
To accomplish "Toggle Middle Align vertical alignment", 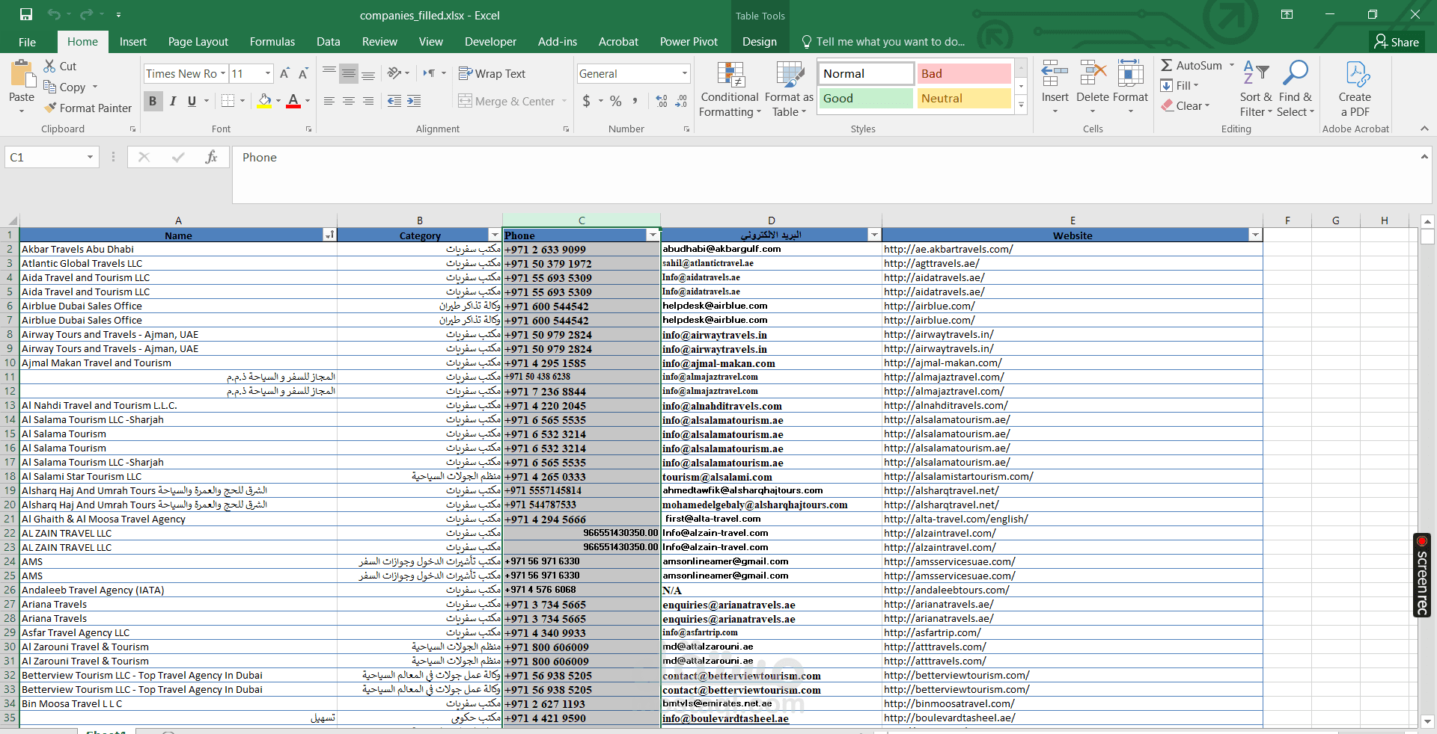I will [349, 73].
